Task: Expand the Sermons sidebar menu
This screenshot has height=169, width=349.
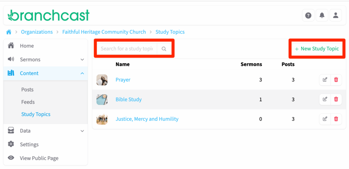Action: [x=82, y=60]
